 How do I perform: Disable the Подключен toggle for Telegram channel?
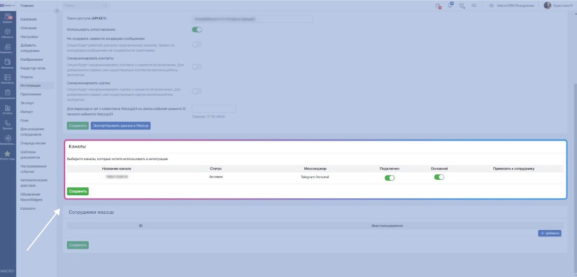click(x=390, y=177)
